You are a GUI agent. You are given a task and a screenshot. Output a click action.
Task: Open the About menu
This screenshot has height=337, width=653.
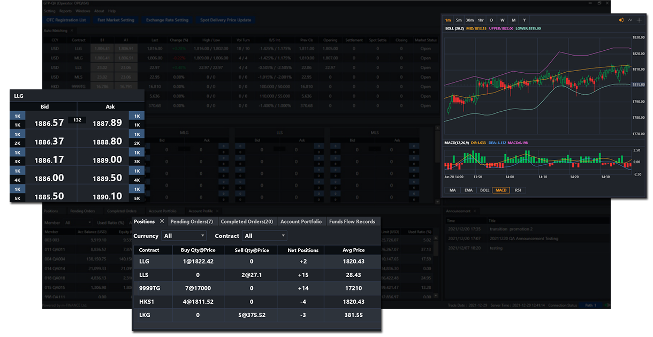pos(99,11)
